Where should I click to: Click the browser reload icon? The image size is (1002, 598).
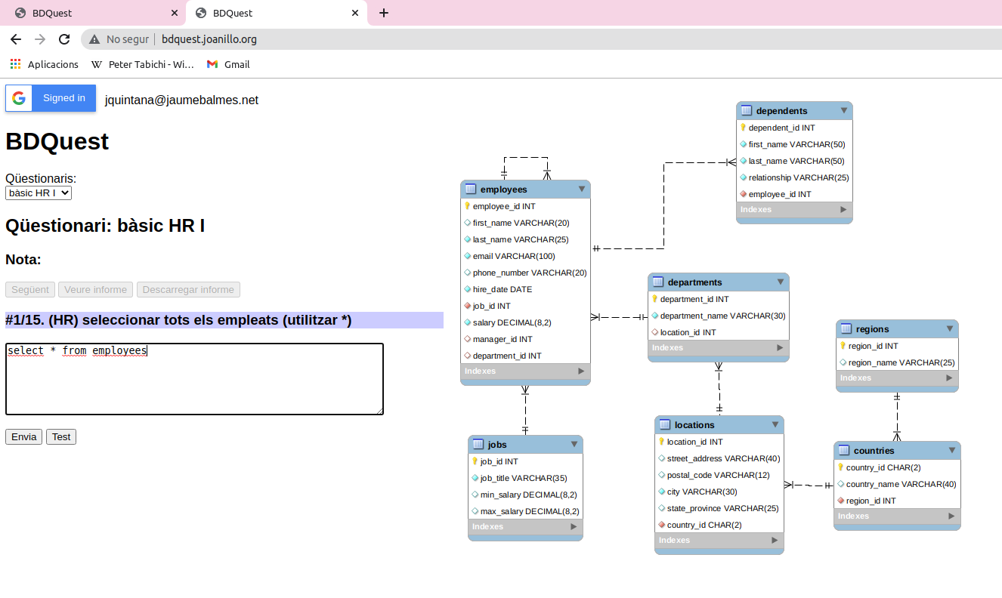tap(64, 39)
